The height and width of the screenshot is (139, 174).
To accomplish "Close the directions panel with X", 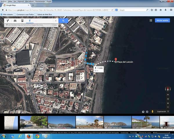I will pyautogui.click(x=56, y=21).
